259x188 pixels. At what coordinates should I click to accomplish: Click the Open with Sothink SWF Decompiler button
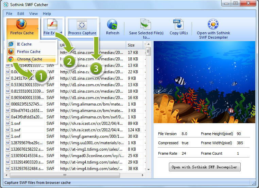[x=205, y=167]
